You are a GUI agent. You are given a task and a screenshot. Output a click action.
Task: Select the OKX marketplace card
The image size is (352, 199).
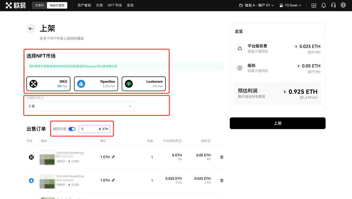point(48,84)
